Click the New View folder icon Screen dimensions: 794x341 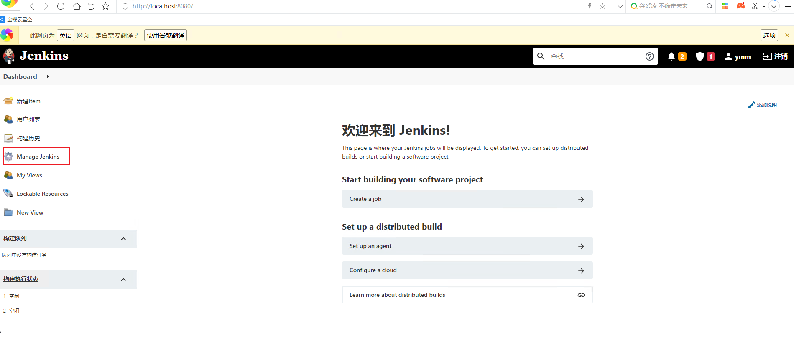coord(8,212)
